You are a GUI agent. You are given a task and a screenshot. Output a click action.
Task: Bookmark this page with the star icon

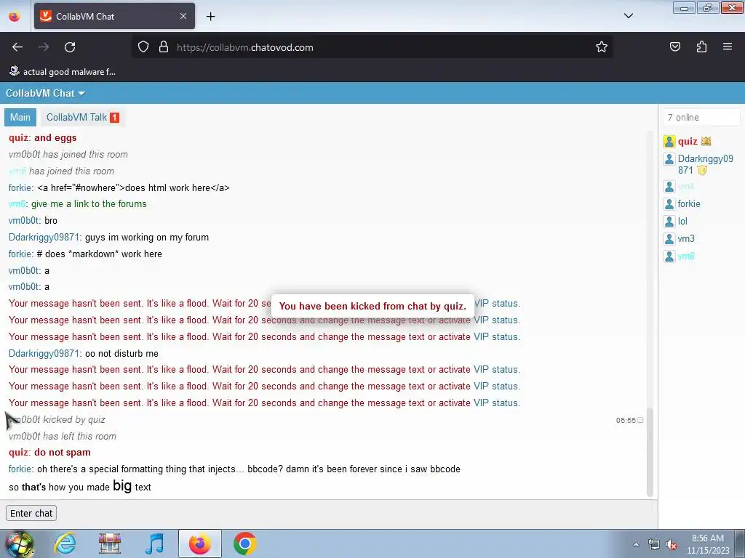pyautogui.click(x=602, y=47)
